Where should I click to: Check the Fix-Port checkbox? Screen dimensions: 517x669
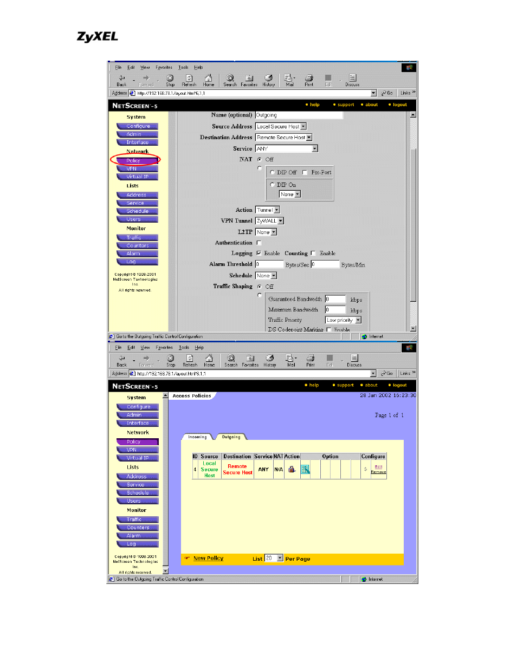(305, 172)
